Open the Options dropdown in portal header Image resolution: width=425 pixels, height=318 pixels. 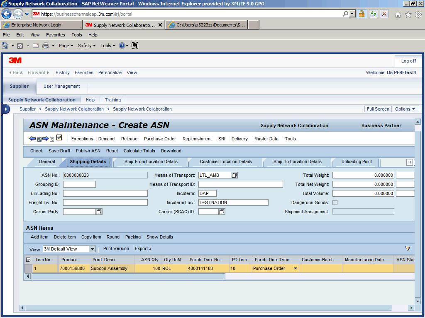pos(405,109)
